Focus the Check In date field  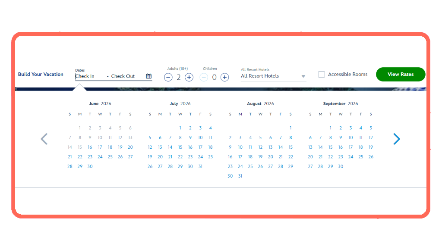(85, 76)
